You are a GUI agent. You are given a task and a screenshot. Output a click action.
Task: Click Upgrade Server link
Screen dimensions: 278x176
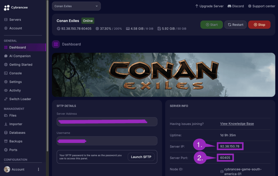pos(209,6)
